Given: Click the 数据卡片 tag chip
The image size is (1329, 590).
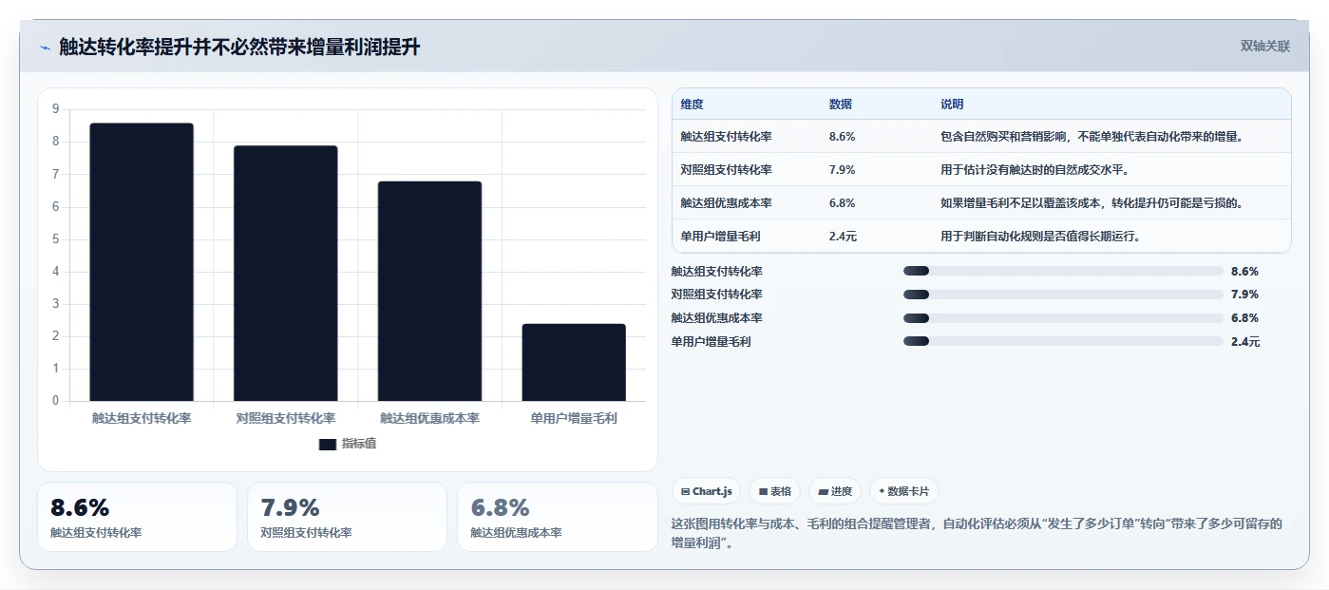Looking at the screenshot, I should click(904, 491).
